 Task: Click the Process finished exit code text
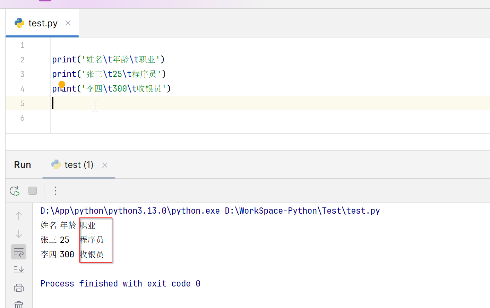click(x=120, y=284)
